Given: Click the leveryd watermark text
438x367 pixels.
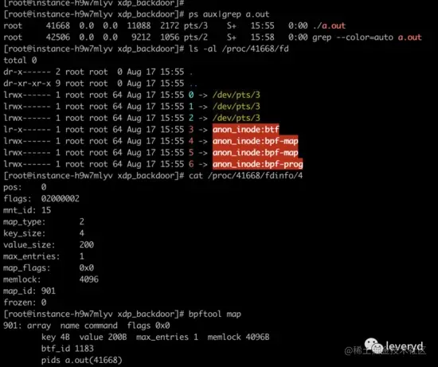Looking at the screenshot, I should coord(405,346).
